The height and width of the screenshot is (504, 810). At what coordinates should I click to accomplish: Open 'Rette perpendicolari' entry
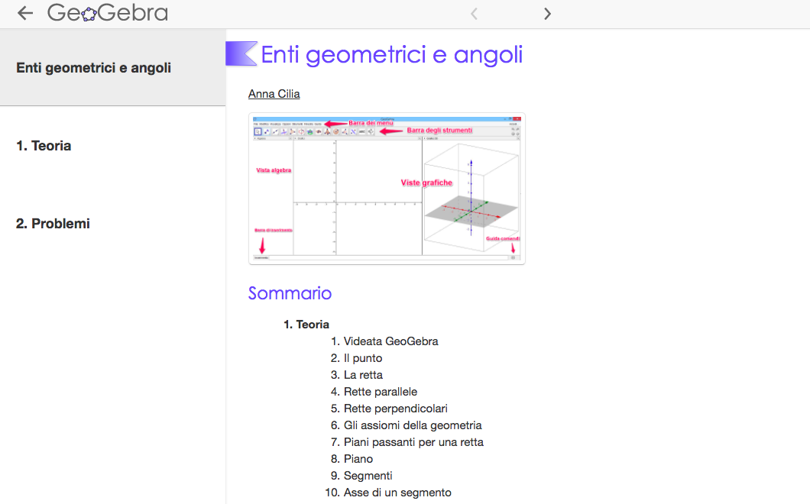(x=396, y=409)
